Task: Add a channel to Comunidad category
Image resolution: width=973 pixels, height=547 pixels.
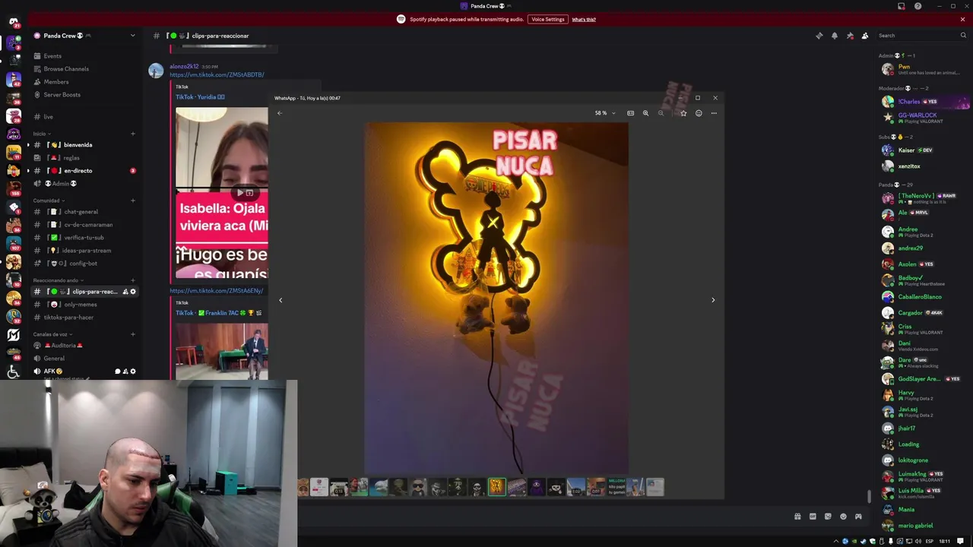Action: click(x=133, y=201)
